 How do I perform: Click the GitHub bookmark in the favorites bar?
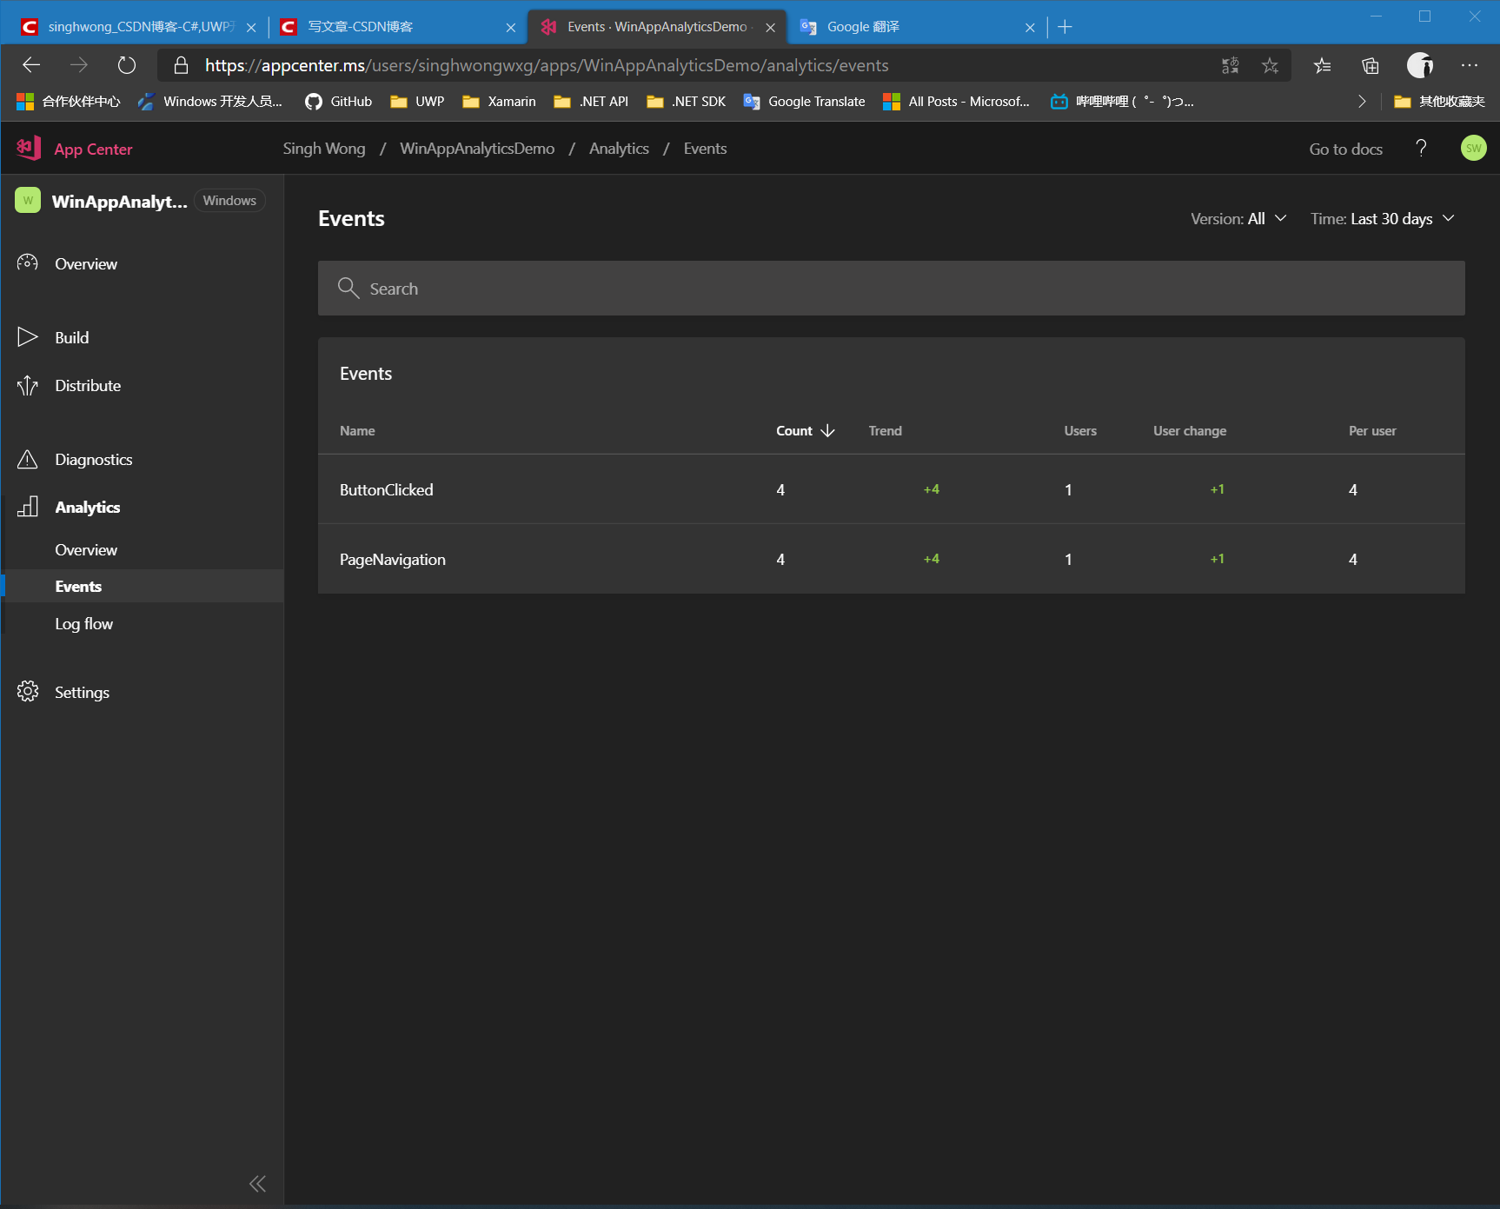pyautogui.click(x=337, y=101)
